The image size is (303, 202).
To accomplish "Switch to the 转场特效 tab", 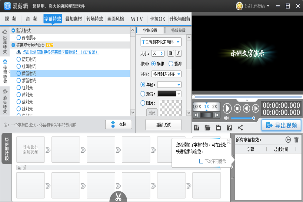I will click(95, 19).
